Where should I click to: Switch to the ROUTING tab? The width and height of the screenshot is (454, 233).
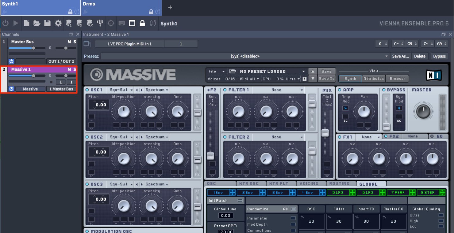click(x=341, y=183)
